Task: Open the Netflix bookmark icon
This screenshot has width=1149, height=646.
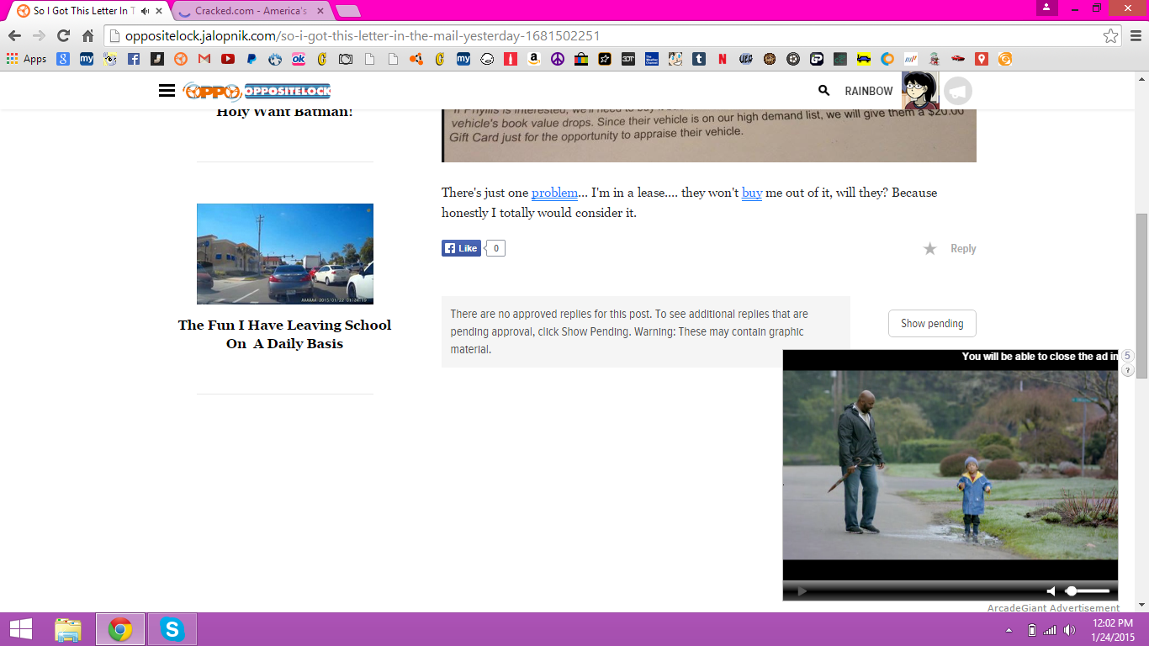Action: point(723,59)
